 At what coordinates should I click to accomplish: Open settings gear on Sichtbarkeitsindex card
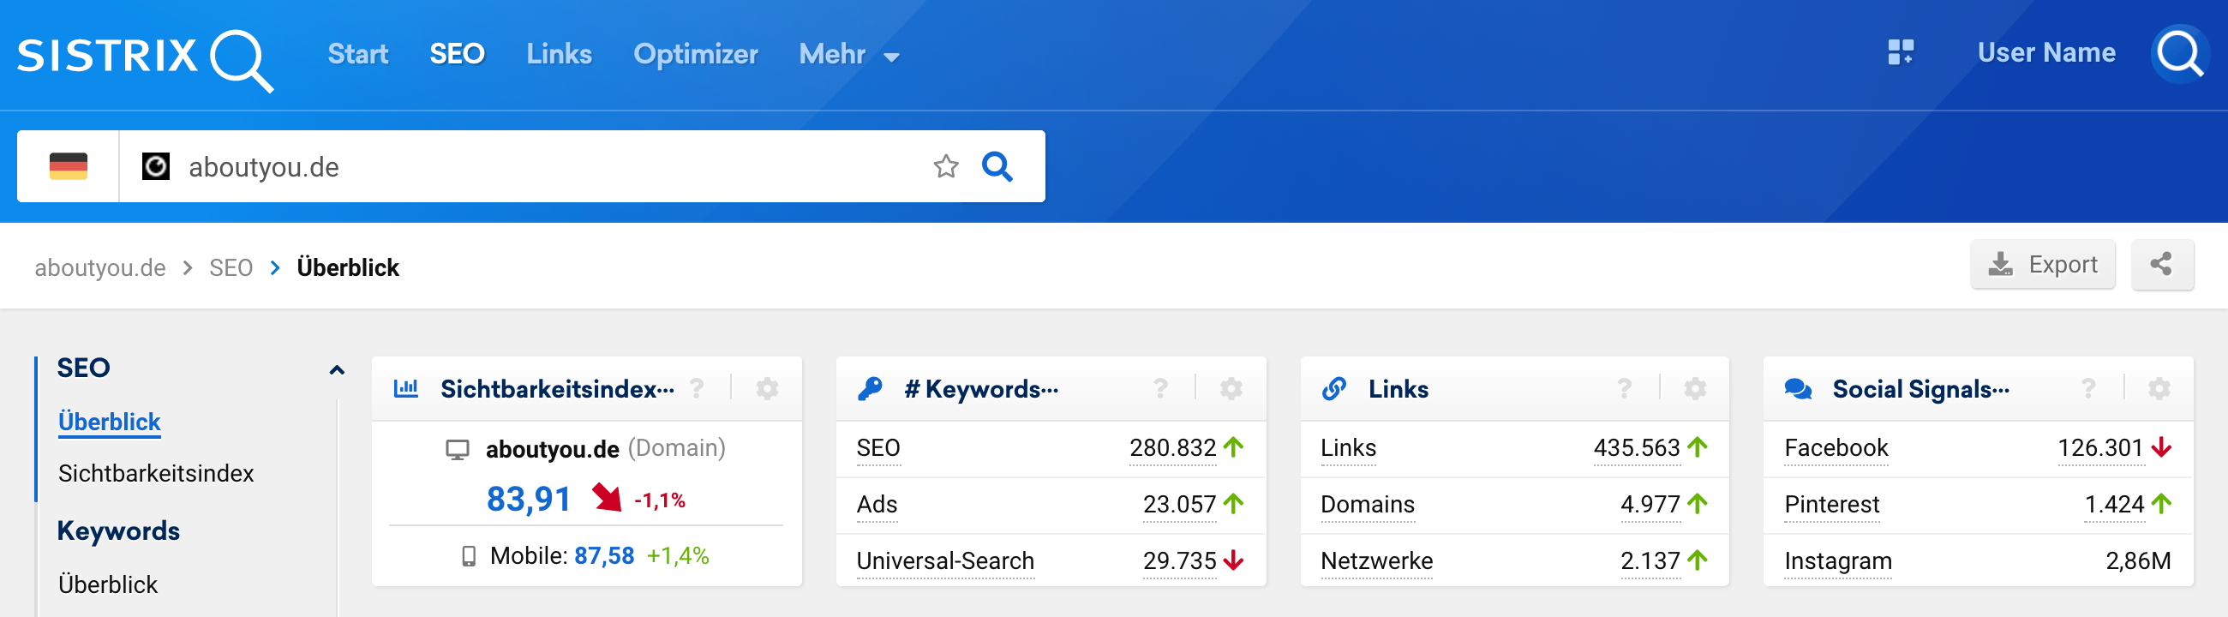[x=766, y=389]
